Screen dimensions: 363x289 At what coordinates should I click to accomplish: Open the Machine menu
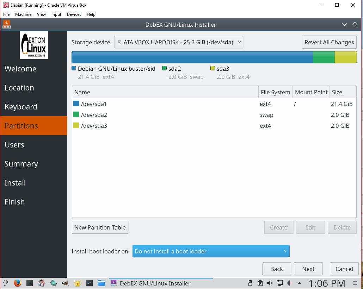[x=23, y=14]
